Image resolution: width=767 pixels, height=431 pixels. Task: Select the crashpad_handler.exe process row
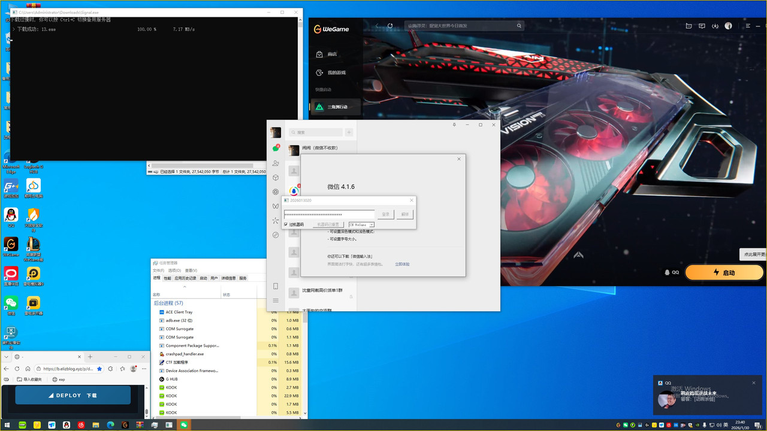[228, 354]
